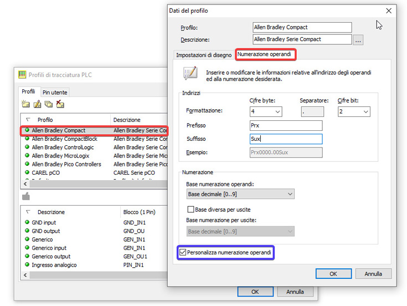
Task: Click left arrow of pin list scrollbar
Action: [x=25, y=275]
